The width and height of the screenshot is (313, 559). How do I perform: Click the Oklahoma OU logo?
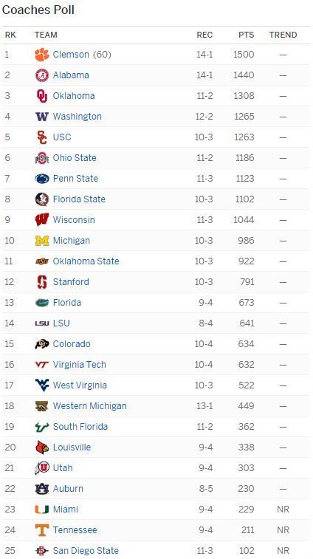[42, 96]
